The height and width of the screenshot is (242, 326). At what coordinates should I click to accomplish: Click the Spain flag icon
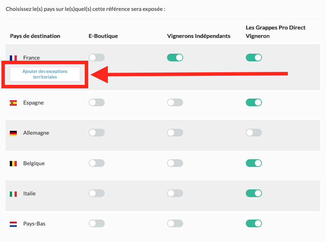(x=13, y=103)
